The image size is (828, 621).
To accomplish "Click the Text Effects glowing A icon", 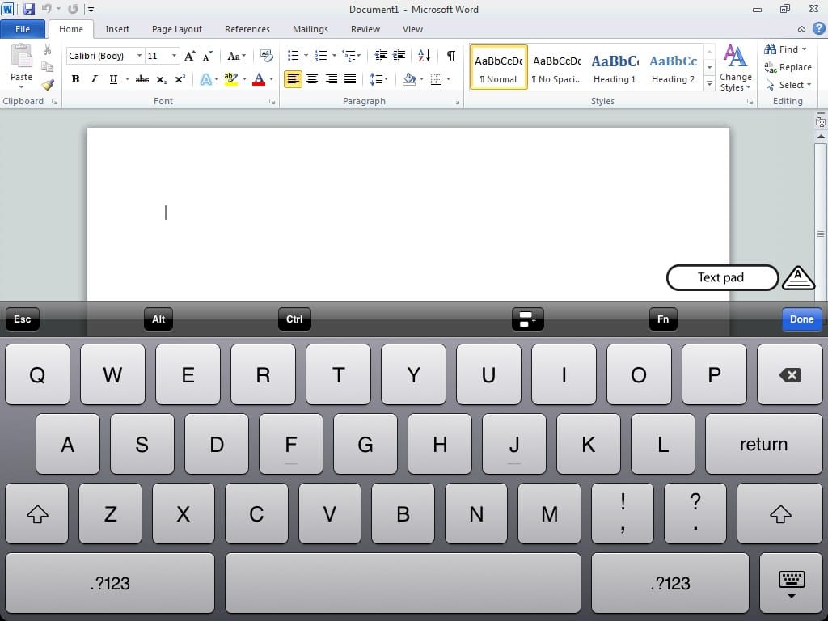I will click(205, 79).
